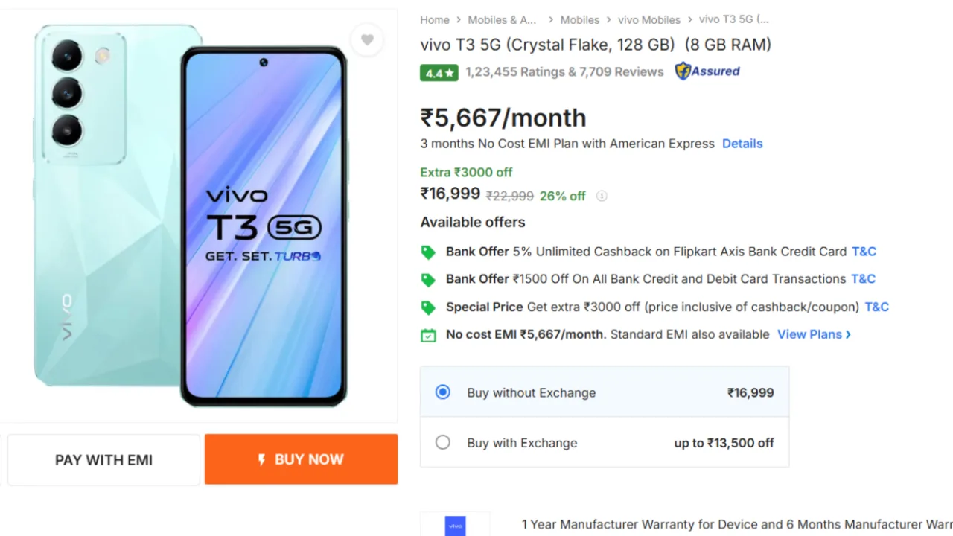The image size is (953, 536).
Task: Select Buy with Exchange option
Action: pyautogui.click(x=443, y=442)
